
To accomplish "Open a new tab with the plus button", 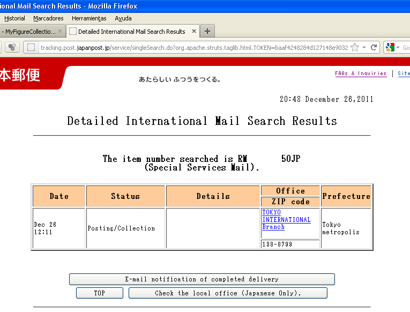I will pos(207,32).
